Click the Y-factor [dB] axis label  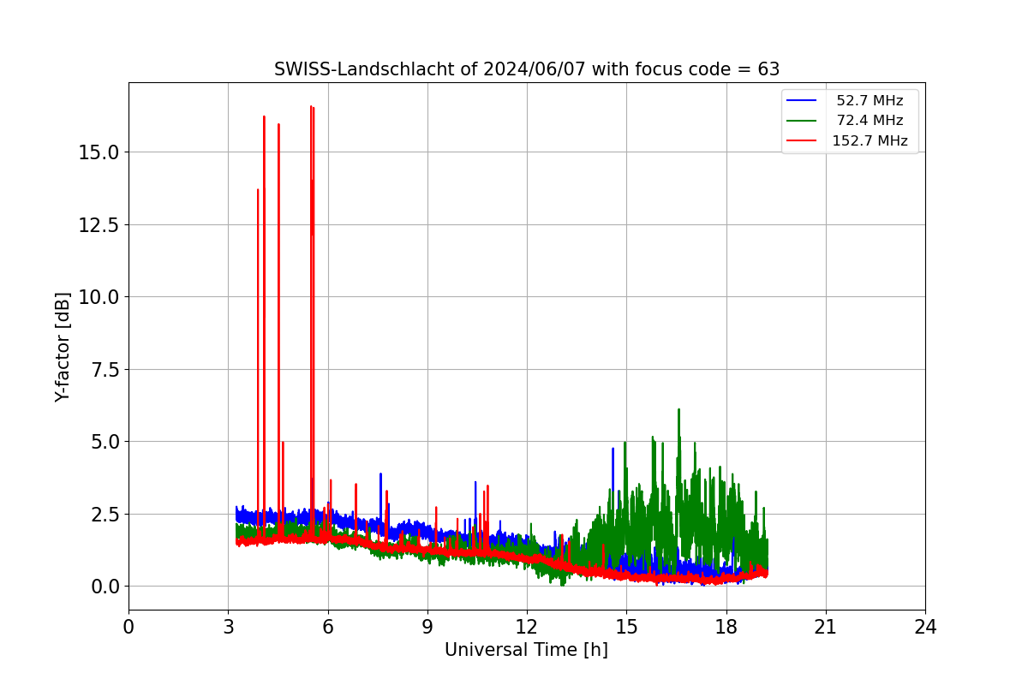62,346
